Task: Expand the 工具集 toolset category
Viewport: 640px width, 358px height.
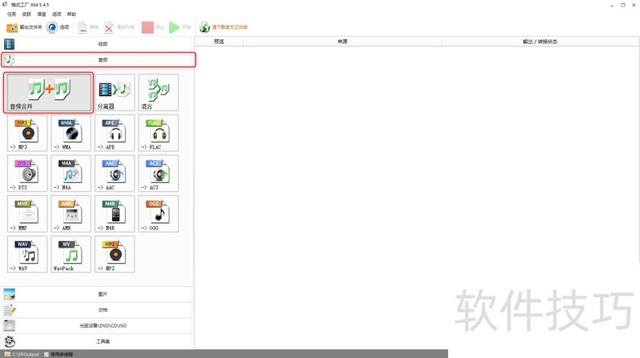Action: coord(97,341)
